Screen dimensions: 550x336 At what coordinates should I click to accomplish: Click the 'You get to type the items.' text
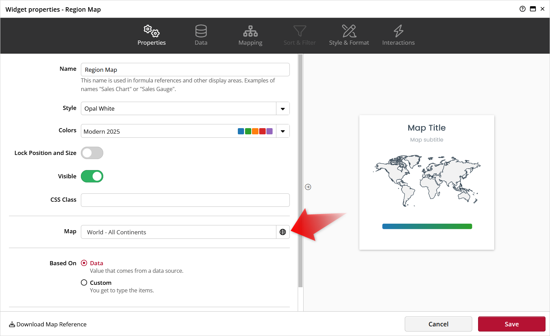pyautogui.click(x=122, y=290)
